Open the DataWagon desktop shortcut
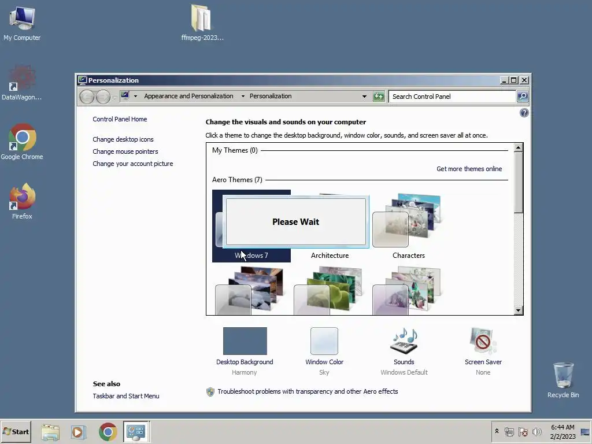 (21, 83)
